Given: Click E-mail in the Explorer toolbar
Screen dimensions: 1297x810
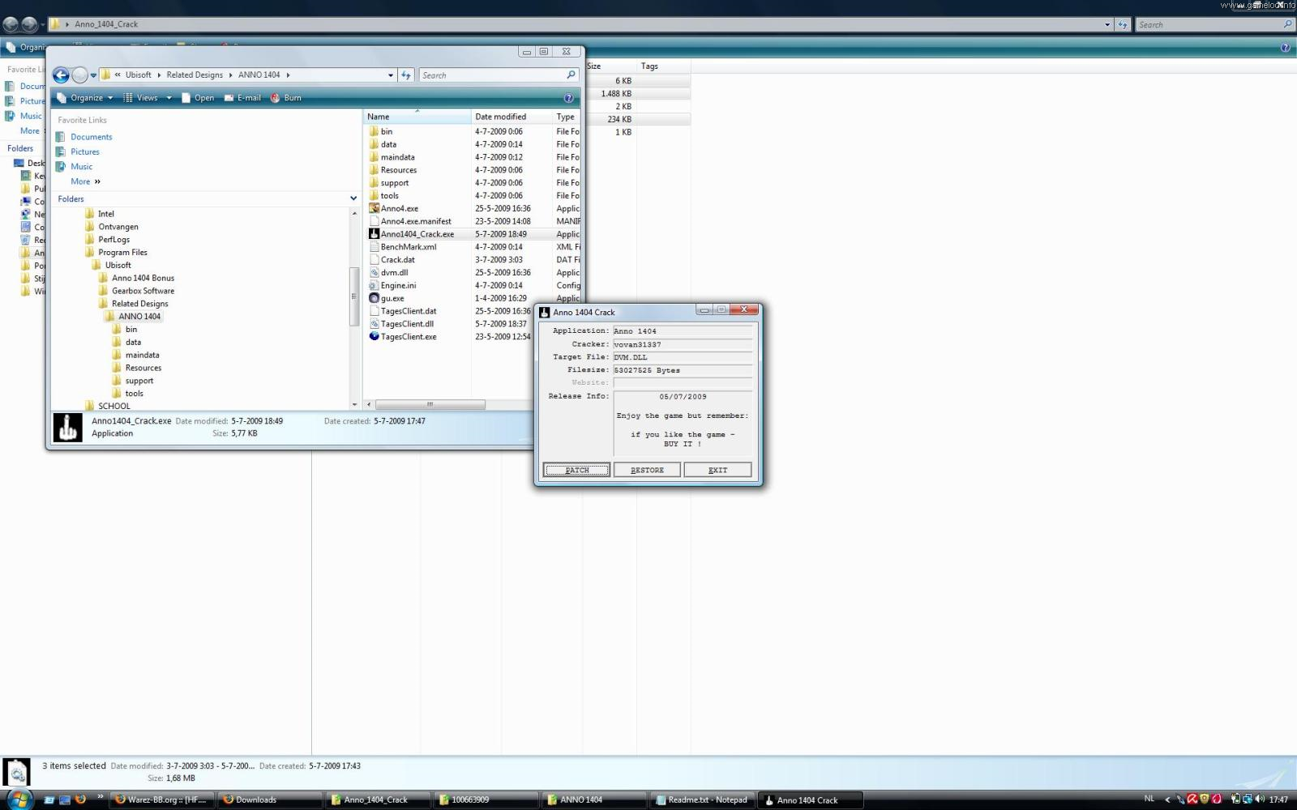Looking at the screenshot, I should point(242,98).
